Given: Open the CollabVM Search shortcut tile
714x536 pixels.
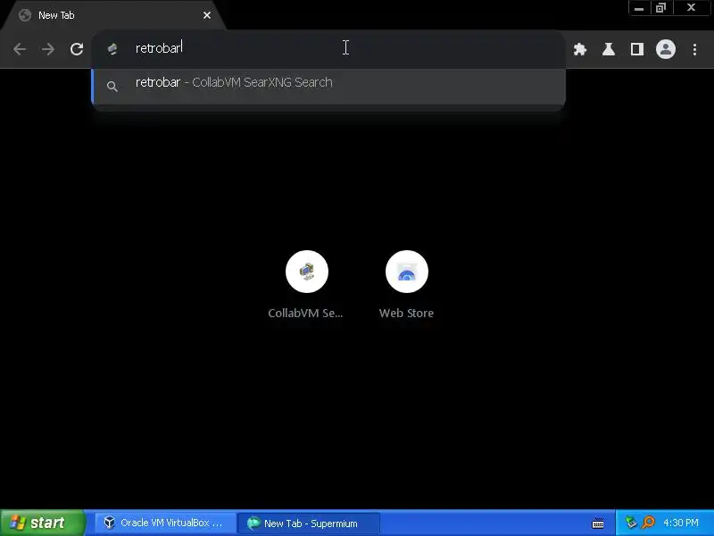Looking at the screenshot, I should pyautogui.click(x=306, y=285).
